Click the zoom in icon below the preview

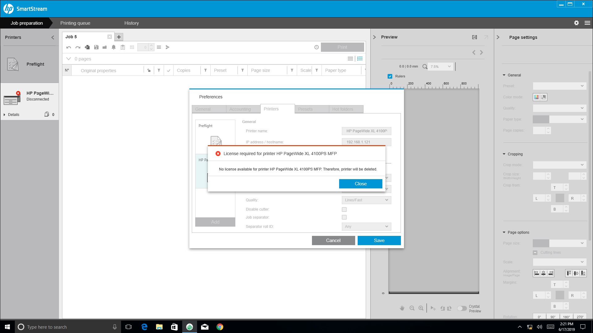pyautogui.click(x=421, y=308)
